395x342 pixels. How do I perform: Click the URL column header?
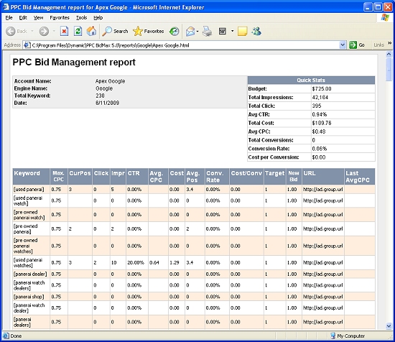click(x=323, y=177)
